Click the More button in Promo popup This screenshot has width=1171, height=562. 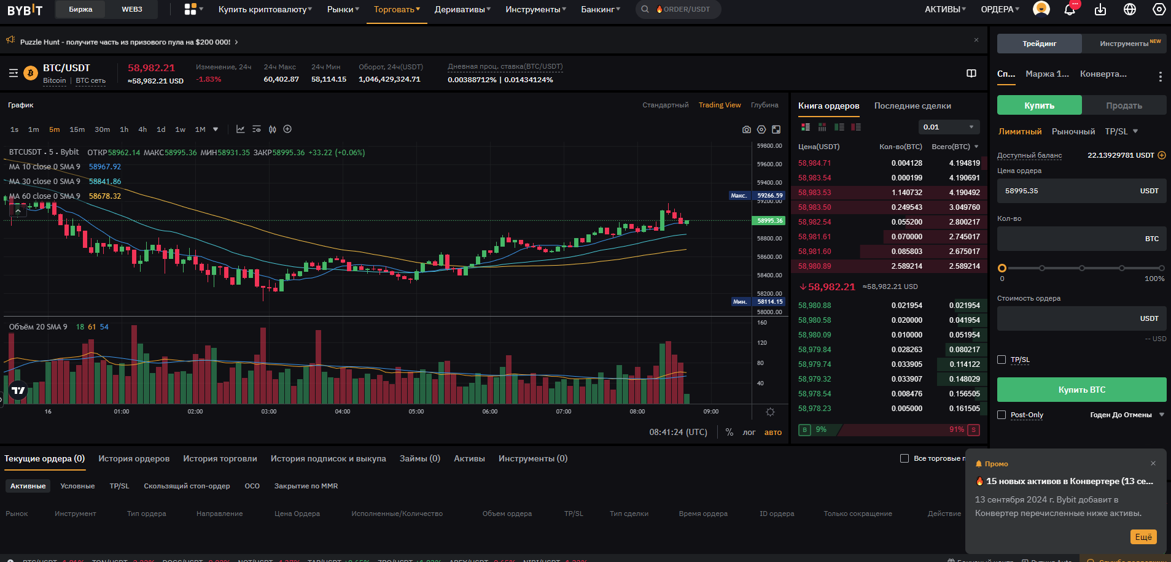coord(1143,537)
